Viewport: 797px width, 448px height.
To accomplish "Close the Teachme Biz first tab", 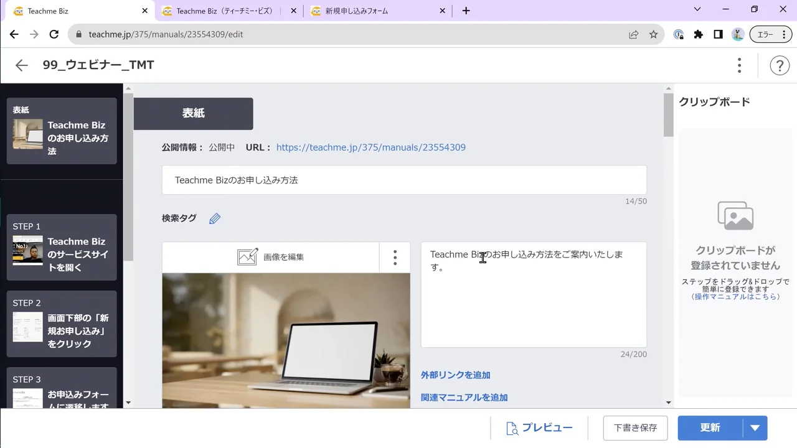I will (144, 11).
